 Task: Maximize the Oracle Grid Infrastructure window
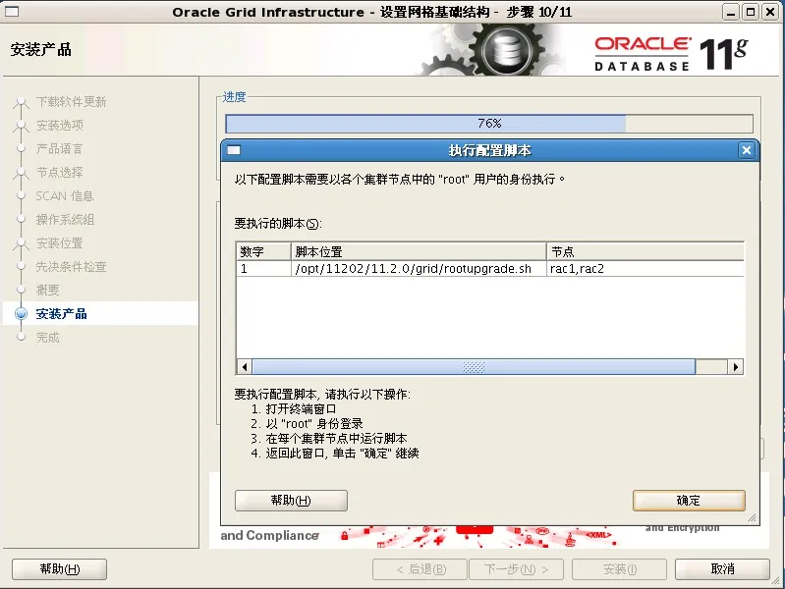[x=751, y=12]
